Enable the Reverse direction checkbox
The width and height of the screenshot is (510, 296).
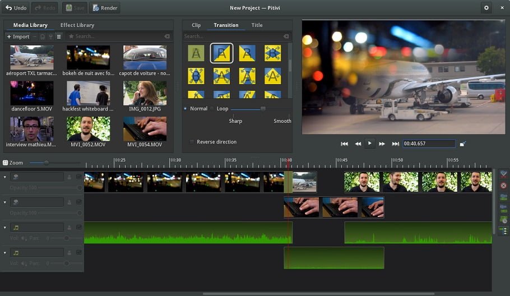coord(192,142)
